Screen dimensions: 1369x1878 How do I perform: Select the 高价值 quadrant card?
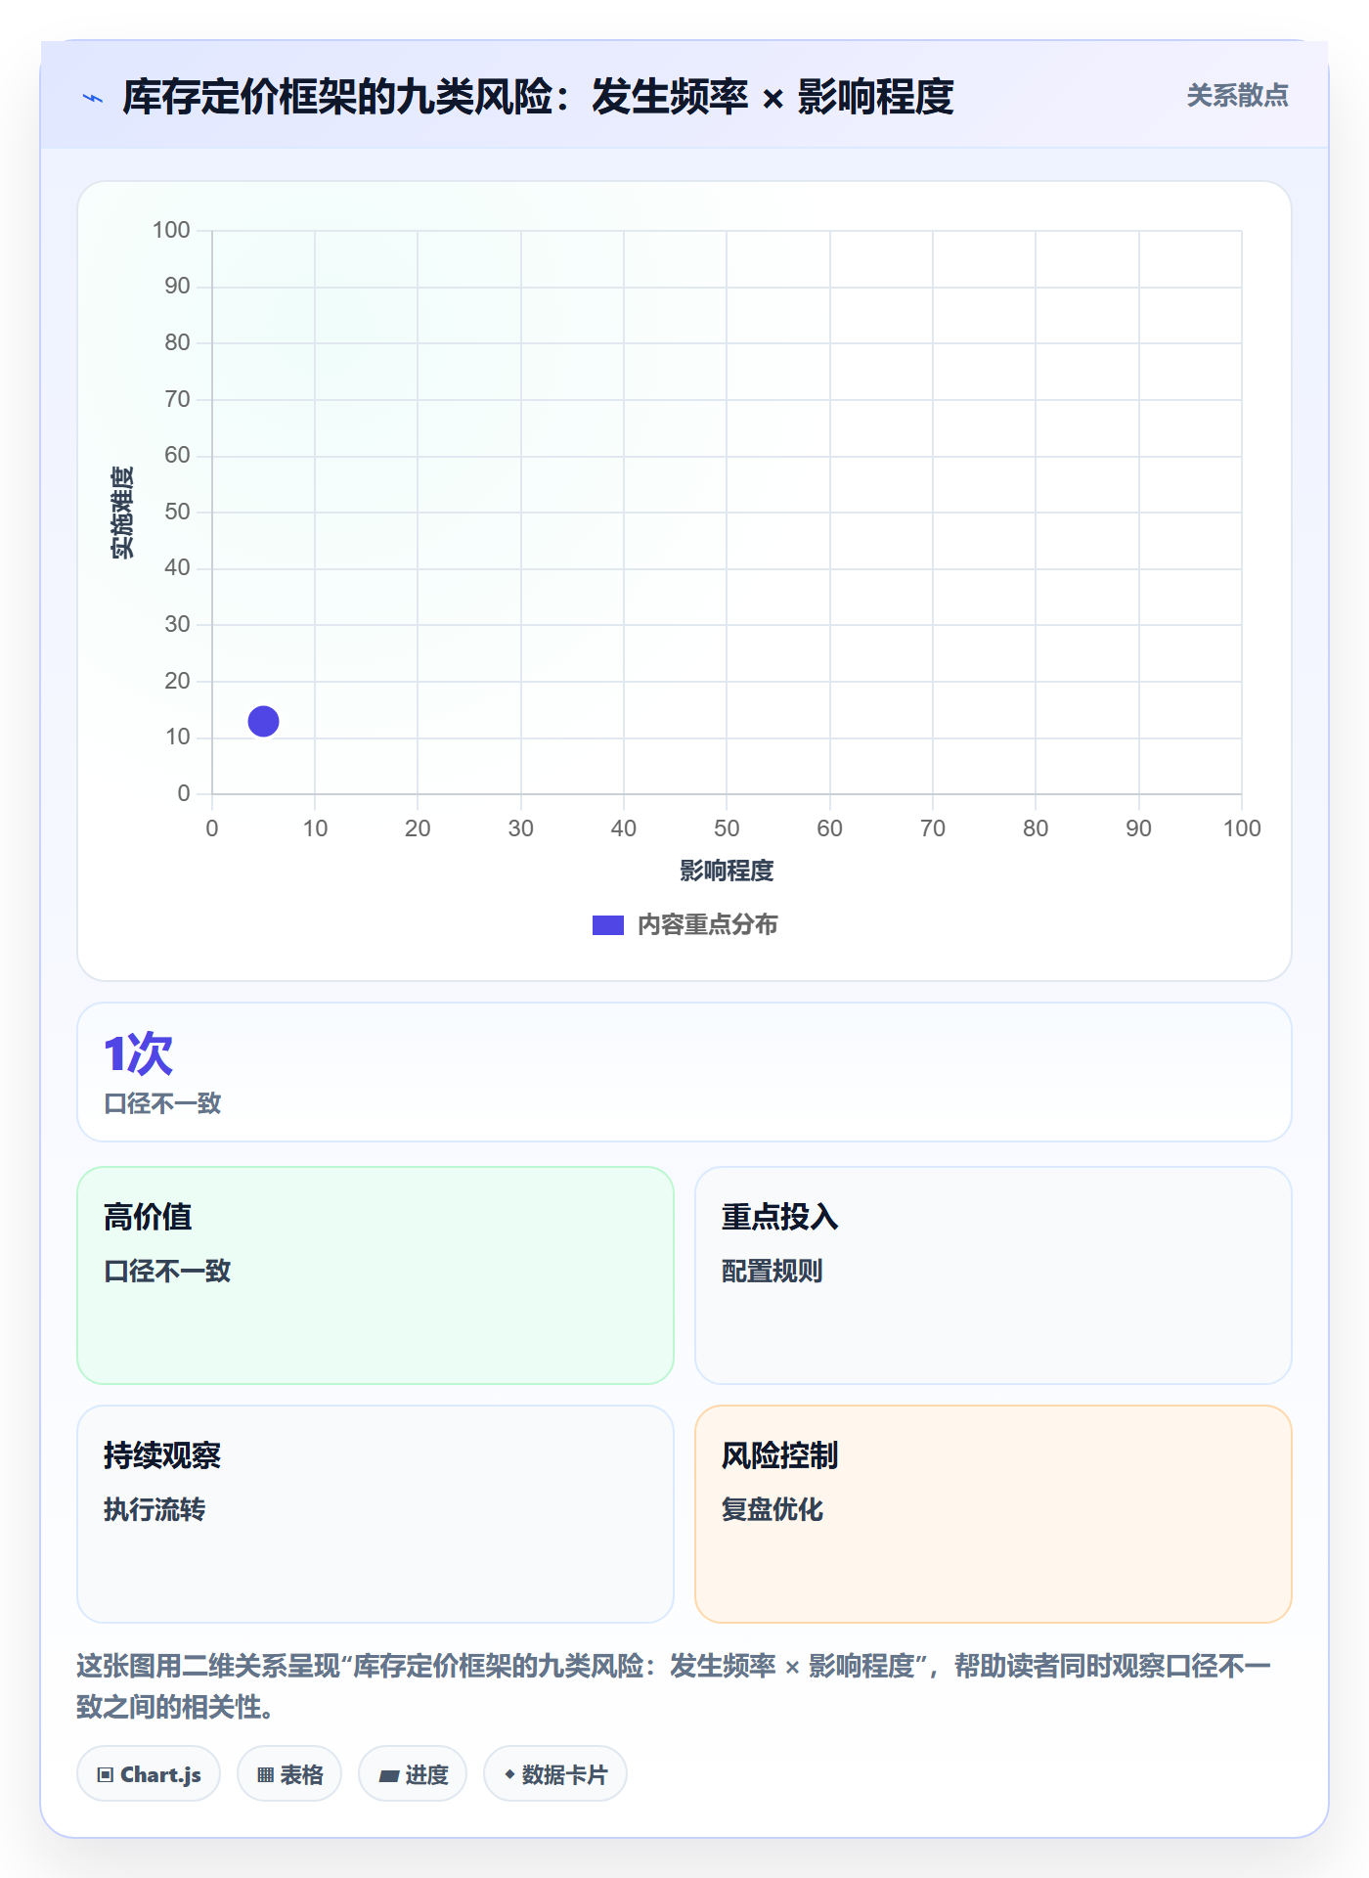point(375,1274)
